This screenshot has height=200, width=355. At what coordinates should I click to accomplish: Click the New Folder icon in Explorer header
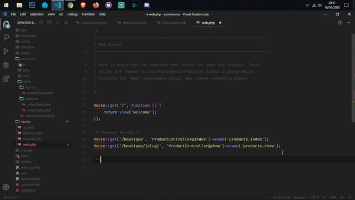click(x=49, y=22)
